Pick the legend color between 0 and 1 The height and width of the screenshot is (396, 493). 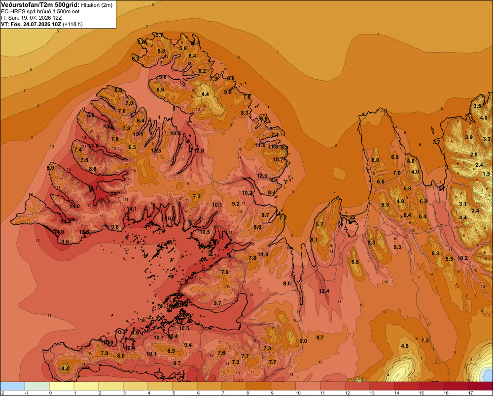pos(62,386)
